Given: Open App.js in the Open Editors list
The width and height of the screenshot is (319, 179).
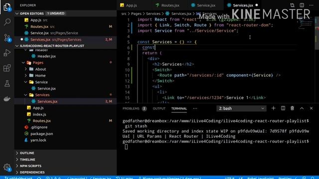Looking at the screenshot, I should pyautogui.click(x=65, y=20).
